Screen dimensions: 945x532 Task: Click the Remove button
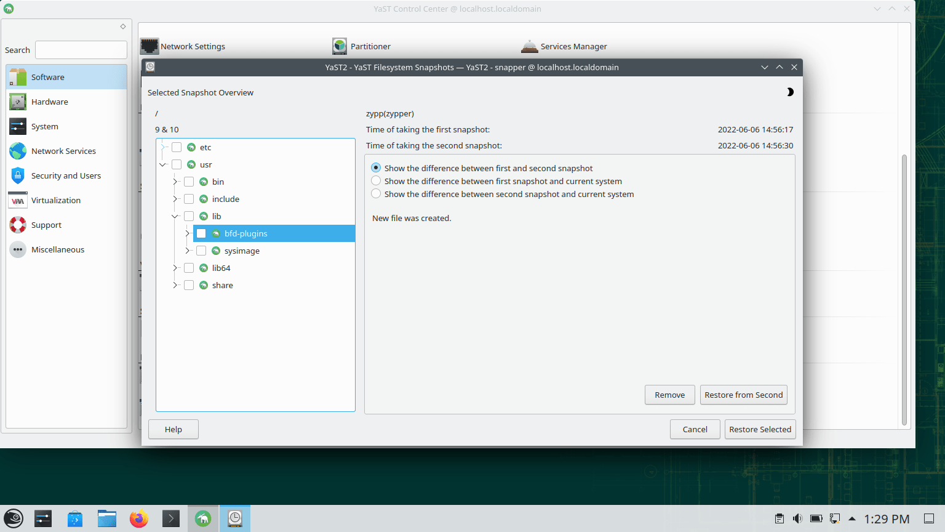click(x=670, y=395)
